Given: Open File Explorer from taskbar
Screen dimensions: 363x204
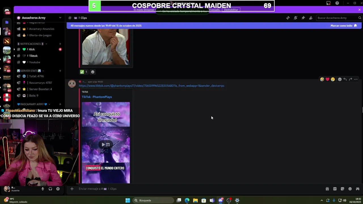Looking at the screenshot, I should click(195, 200).
